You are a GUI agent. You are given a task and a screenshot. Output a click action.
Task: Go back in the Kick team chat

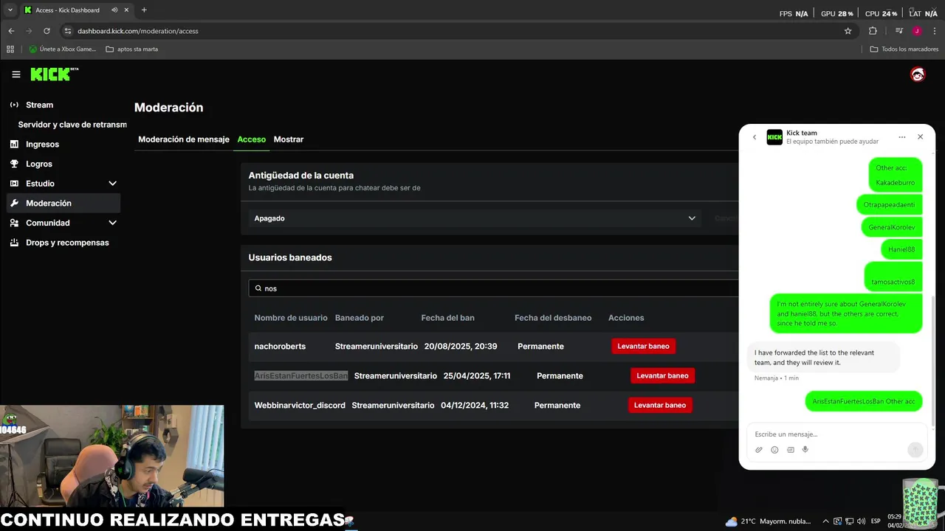point(754,137)
